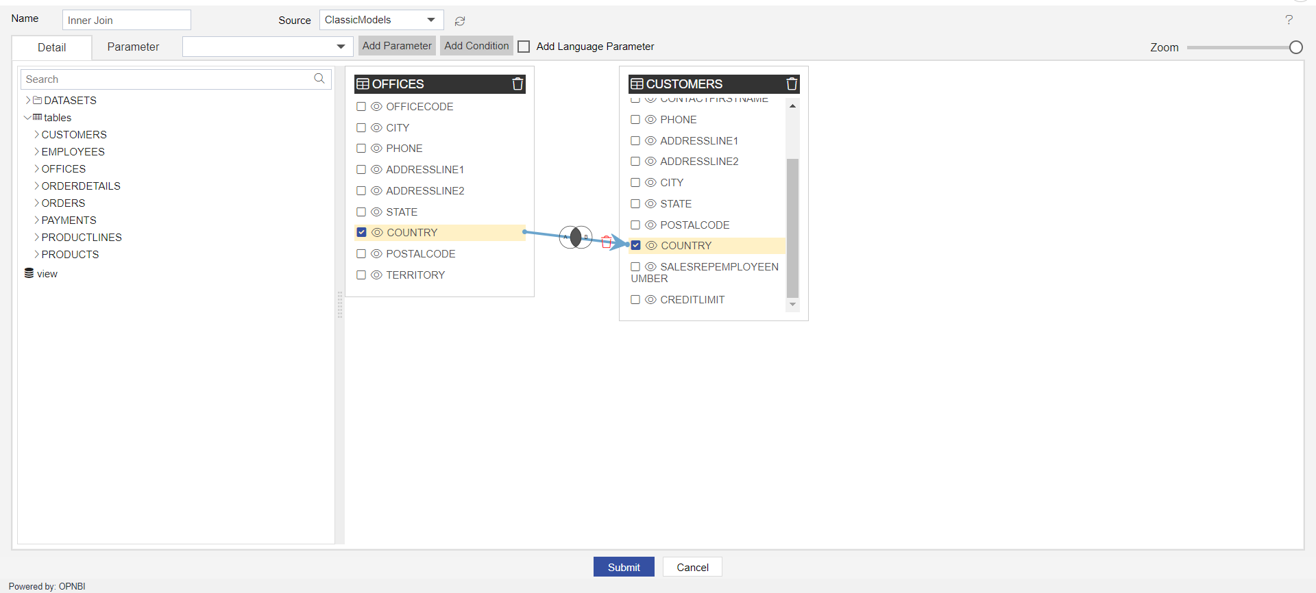Viewport: 1316px width, 593px height.
Task: Select ORDERS in the tables tree
Action: pos(63,203)
